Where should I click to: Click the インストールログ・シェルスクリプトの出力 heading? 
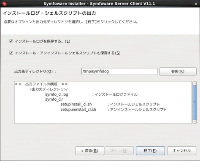click(x=49, y=13)
